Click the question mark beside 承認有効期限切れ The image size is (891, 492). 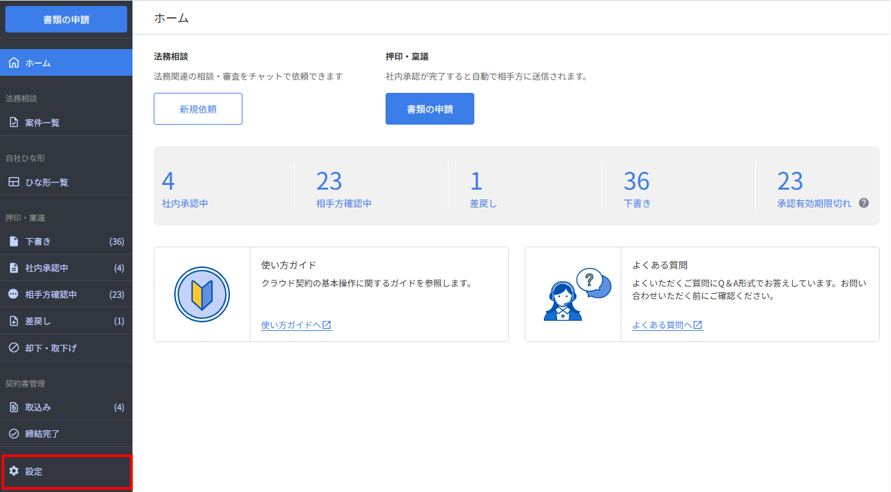pos(863,204)
